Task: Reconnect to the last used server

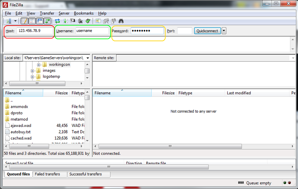Action: (x=88, y=21)
